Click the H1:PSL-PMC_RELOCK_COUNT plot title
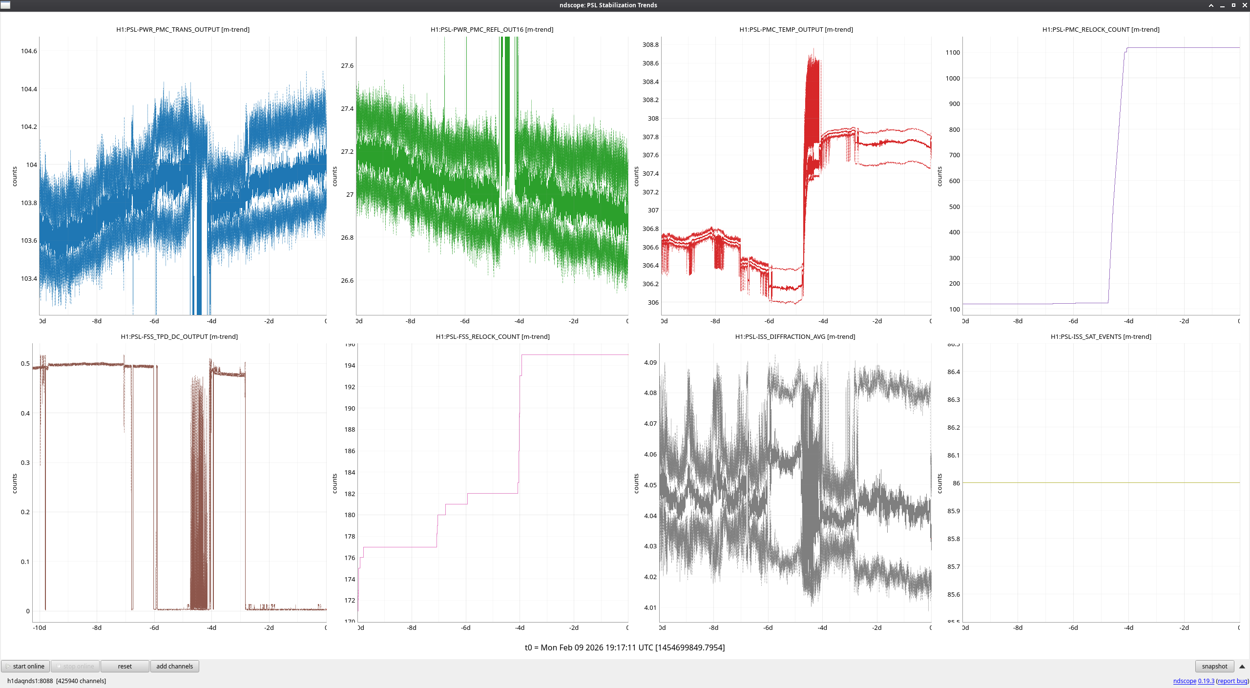This screenshot has width=1250, height=688. pyautogui.click(x=1101, y=29)
